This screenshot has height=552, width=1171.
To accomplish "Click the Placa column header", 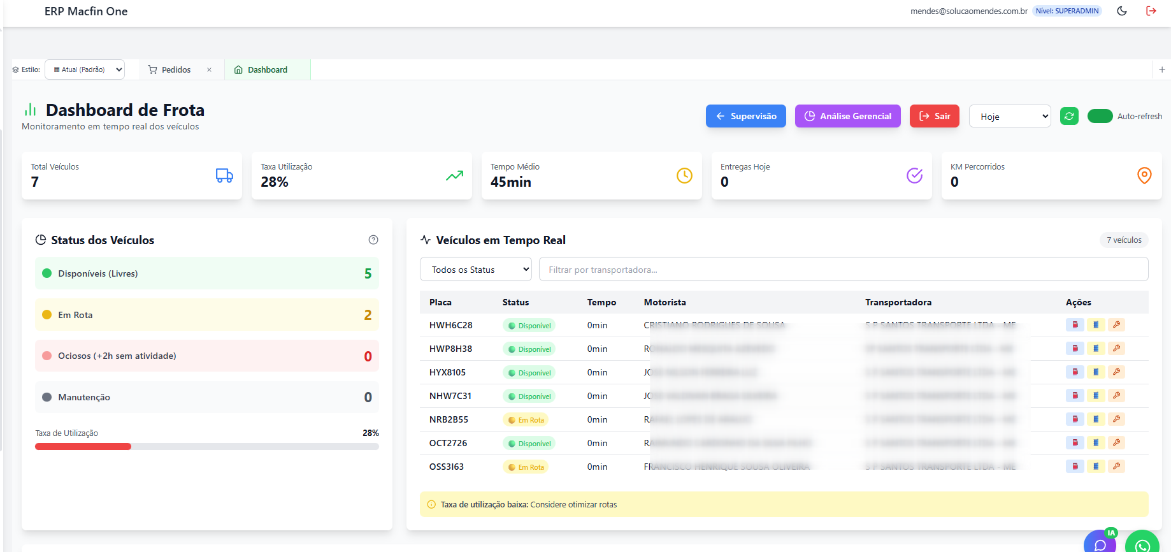I will click(440, 302).
